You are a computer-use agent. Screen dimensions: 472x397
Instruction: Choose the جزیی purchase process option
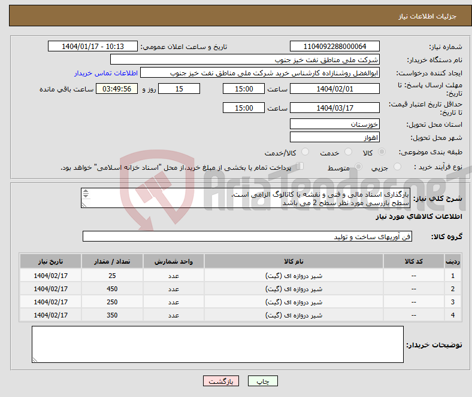click(398, 167)
